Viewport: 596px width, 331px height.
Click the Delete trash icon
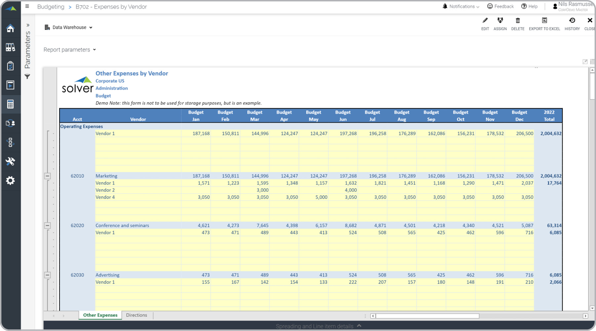point(518,24)
